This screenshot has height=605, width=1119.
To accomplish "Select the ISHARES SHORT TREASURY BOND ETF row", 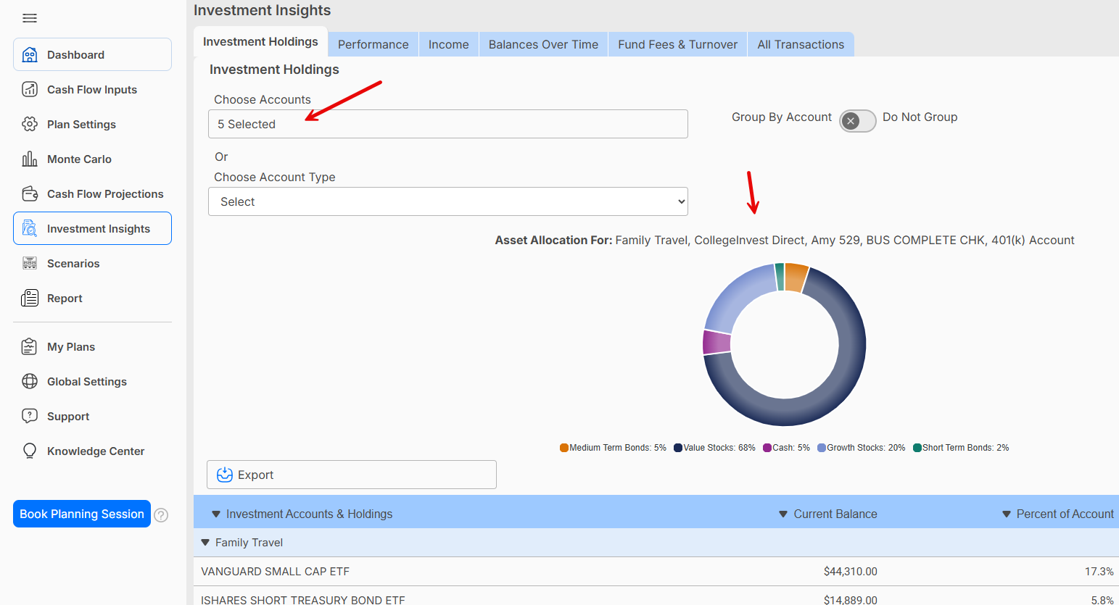I will tap(656, 596).
